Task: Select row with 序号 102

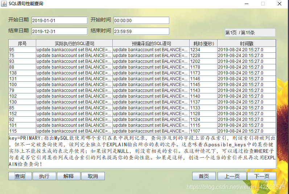Action: [142, 96]
